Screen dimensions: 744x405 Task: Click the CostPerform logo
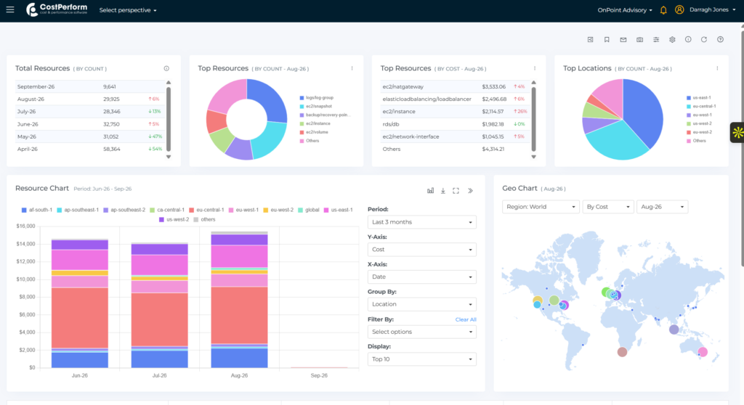click(57, 9)
